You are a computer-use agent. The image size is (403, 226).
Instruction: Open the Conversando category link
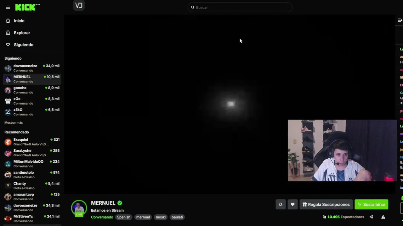pyautogui.click(x=102, y=217)
